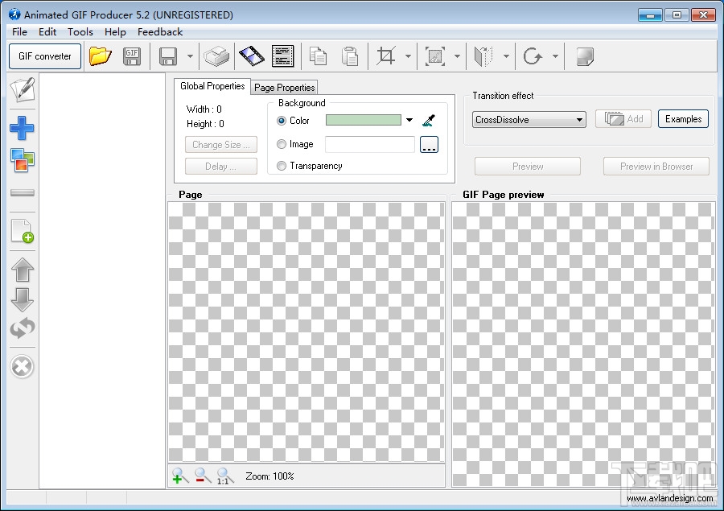
Task: Open the File menu
Action: point(19,32)
